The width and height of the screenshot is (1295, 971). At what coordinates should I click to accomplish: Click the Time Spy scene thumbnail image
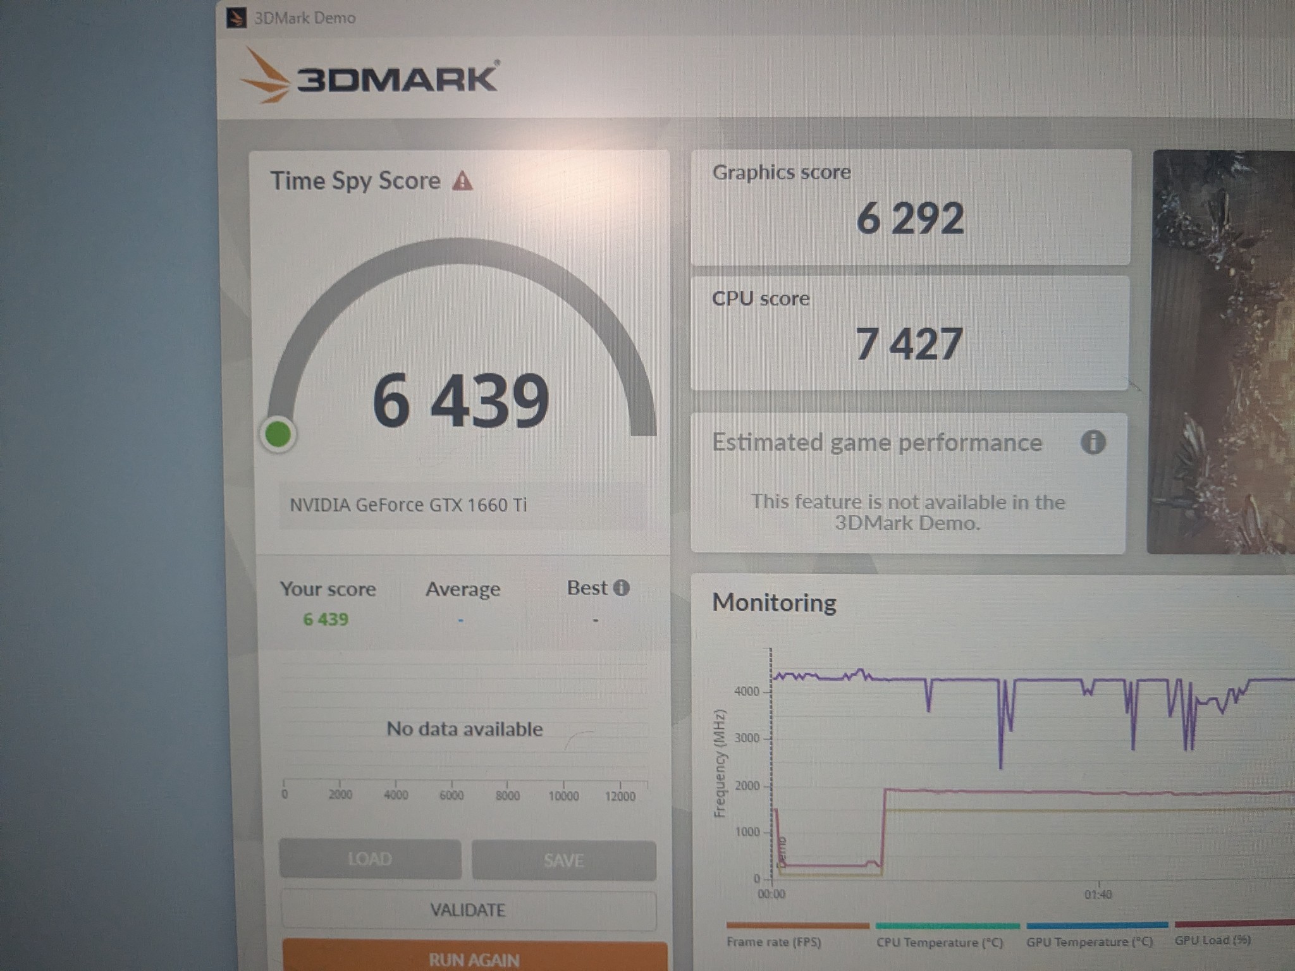point(1221,351)
